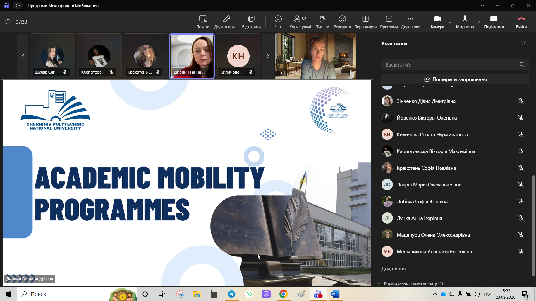Open the Чат (Chat) panel

[278, 22]
